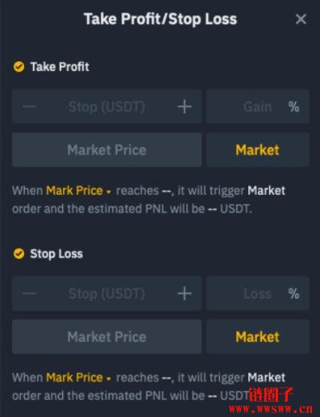Click the percent symbol beside Loss
Viewport: 320px width, 417px height.
(293, 293)
